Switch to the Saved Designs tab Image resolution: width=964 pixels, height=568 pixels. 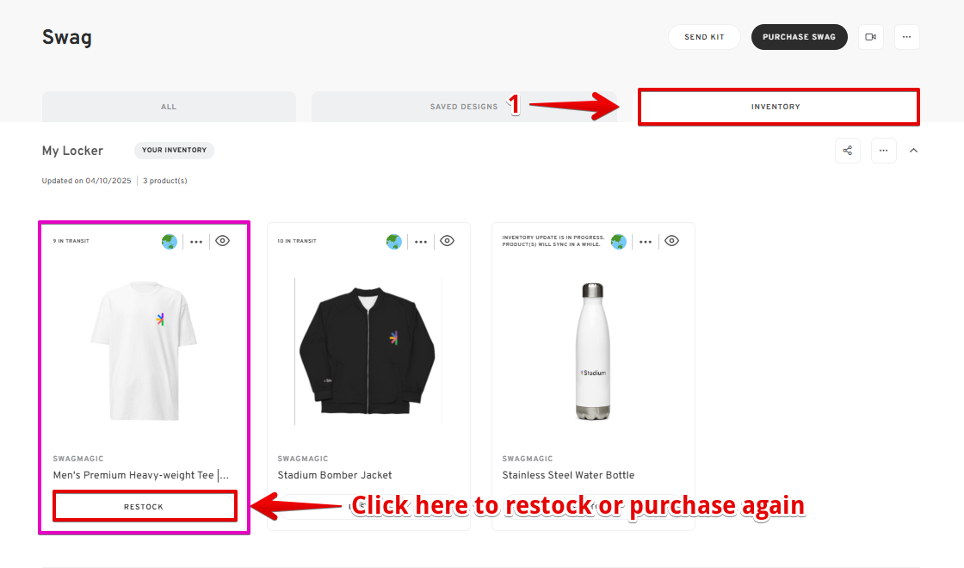pyautogui.click(x=464, y=107)
